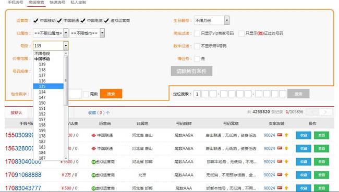Click the 北京 location cell
Screen dimensions: 339x192
click(x=142, y=175)
